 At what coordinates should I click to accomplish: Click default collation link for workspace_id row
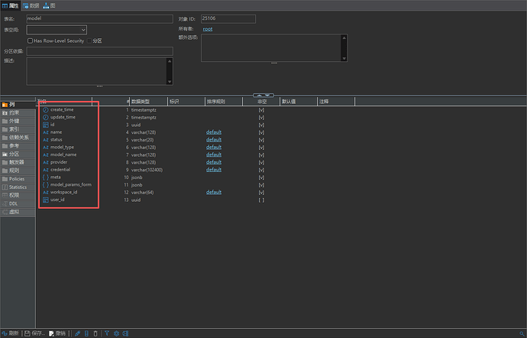pyautogui.click(x=214, y=192)
